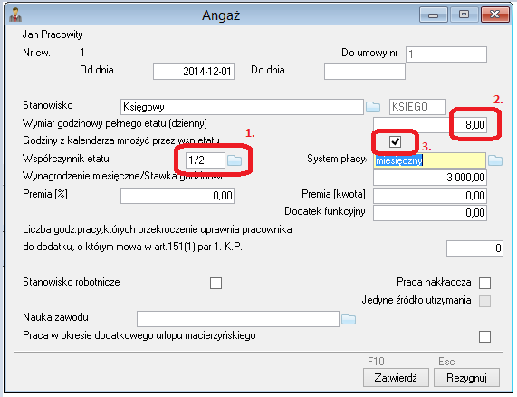This screenshot has height=397, width=517.
Task: Click Zatwierdź button
Action: [x=396, y=378]
